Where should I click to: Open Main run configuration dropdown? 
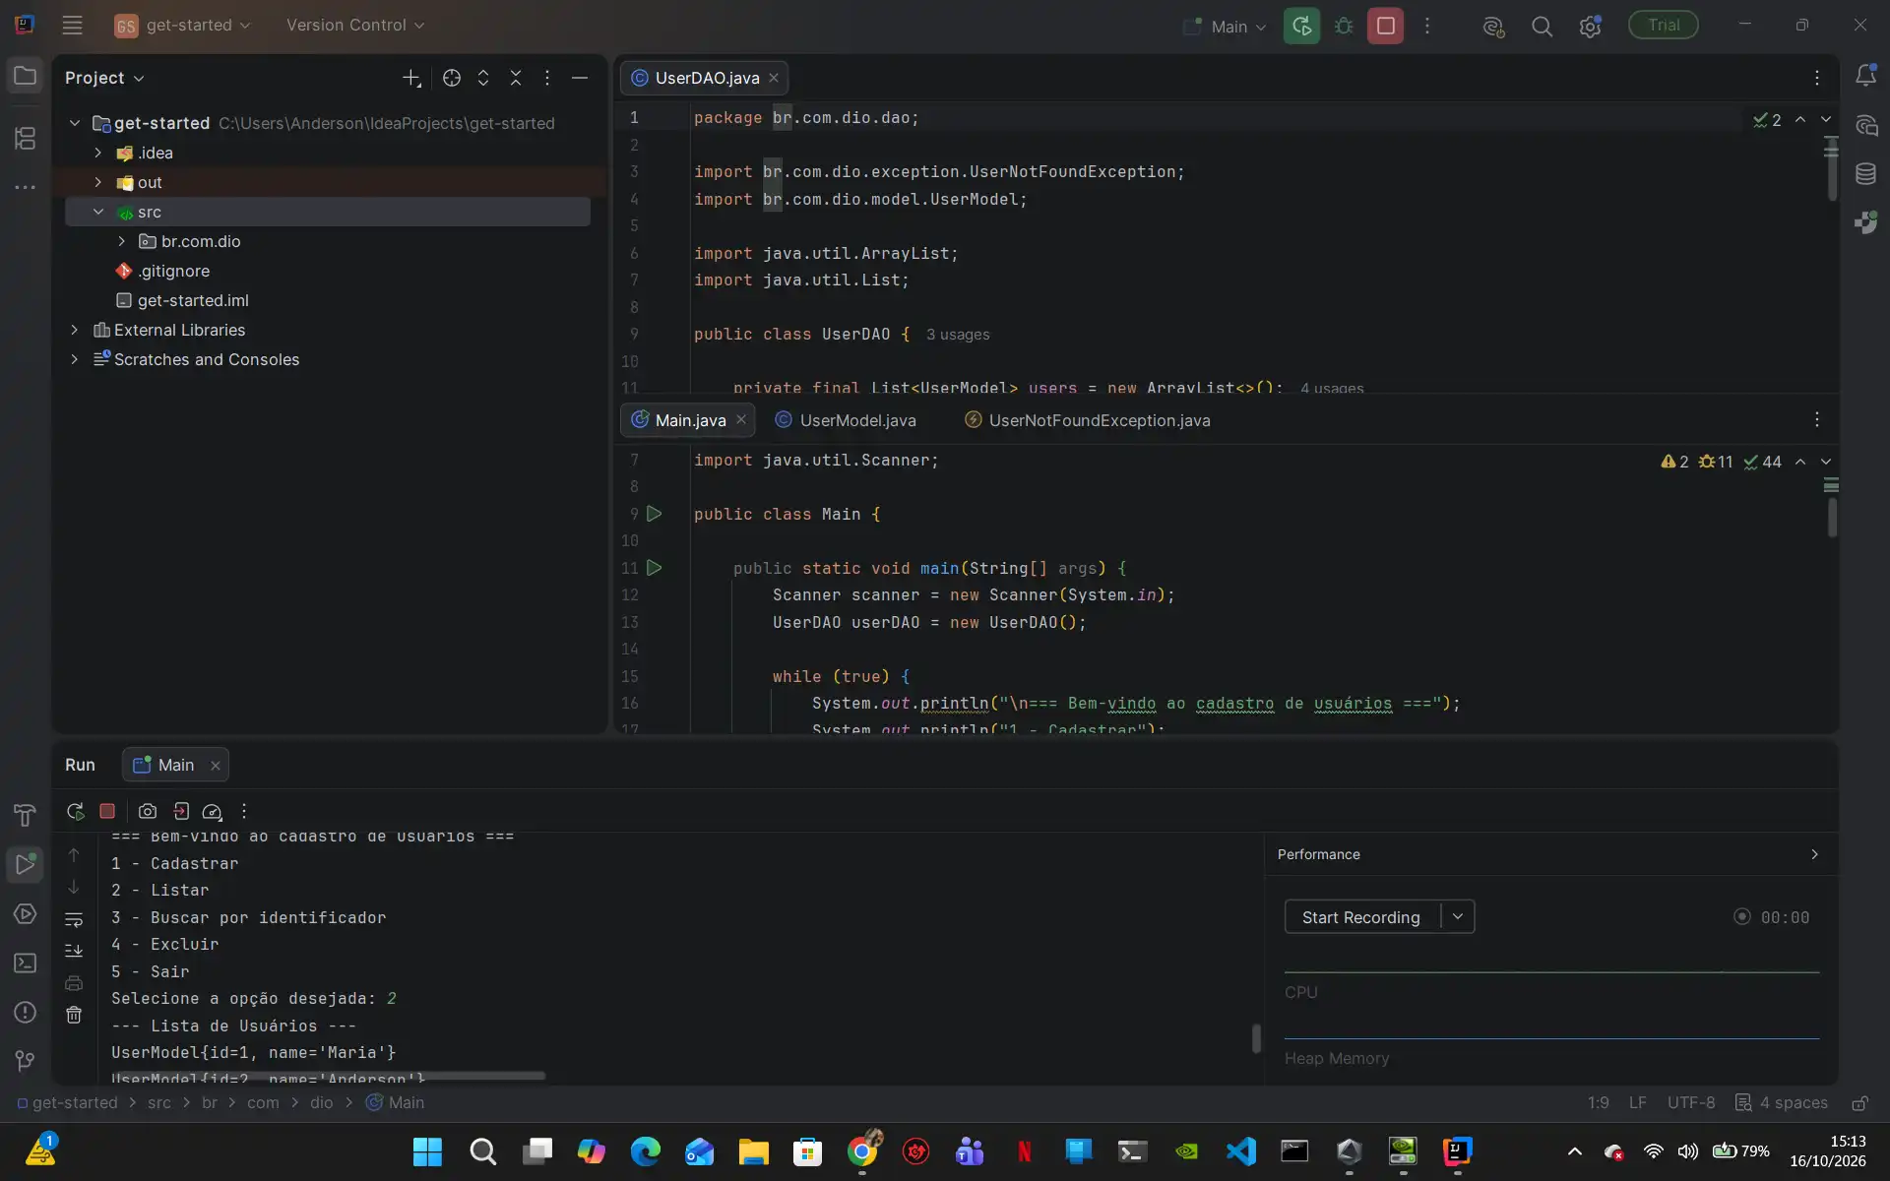click(1226, 27)
